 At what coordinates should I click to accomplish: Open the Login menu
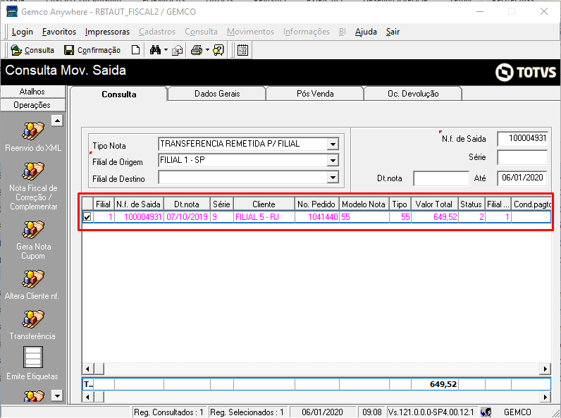point(22,32)
